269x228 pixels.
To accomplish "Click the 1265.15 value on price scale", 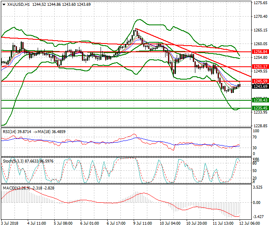I will (260, 30).
